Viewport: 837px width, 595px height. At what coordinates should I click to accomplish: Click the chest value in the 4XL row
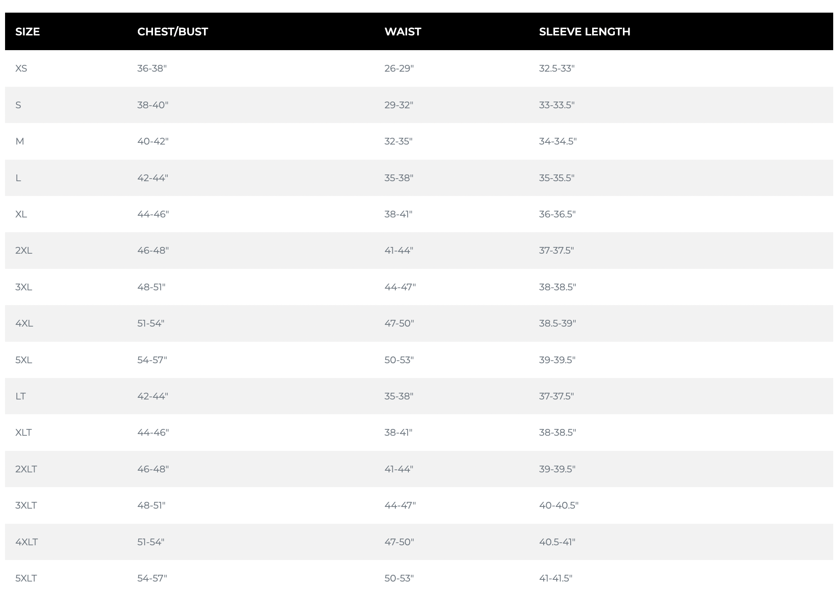pyautogui.click(x=150, y=323)
